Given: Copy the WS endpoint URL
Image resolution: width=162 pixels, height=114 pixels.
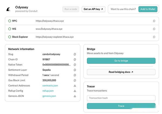Looking at the screenshot, I should (154, 29).
